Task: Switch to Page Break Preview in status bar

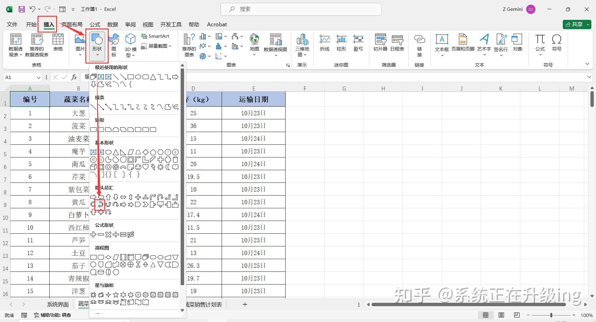Action: (x=517, y=315)
